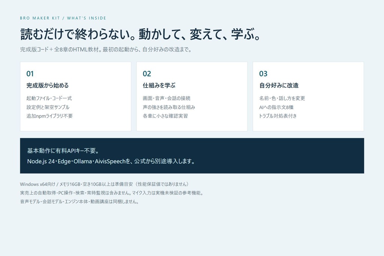Viewport: 384px width, 256px height.
Task: Click the 'AIへの指示文8種' line
Action: click(x=276, y=107)
